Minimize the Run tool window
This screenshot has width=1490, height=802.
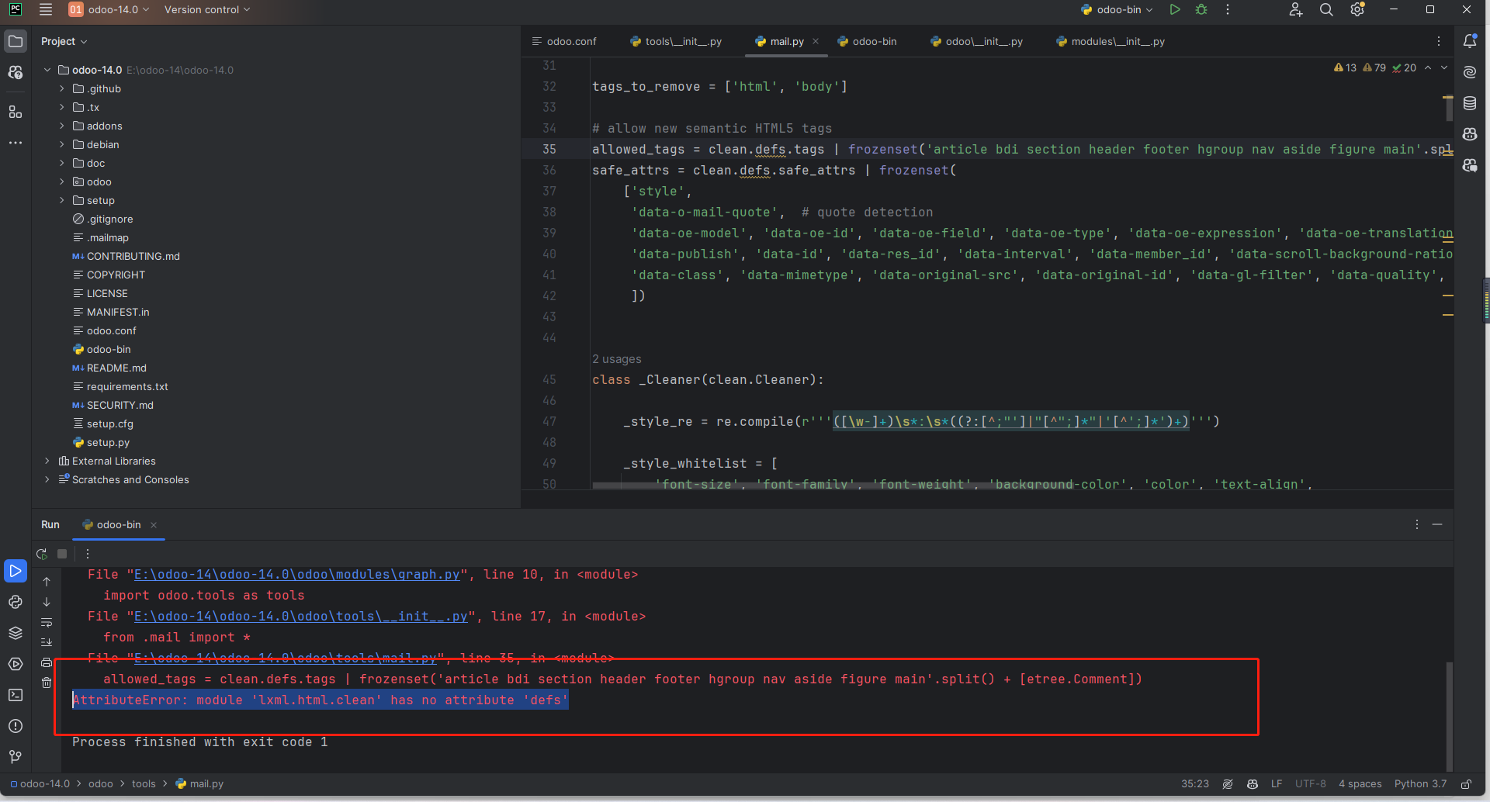[1437, 524]
